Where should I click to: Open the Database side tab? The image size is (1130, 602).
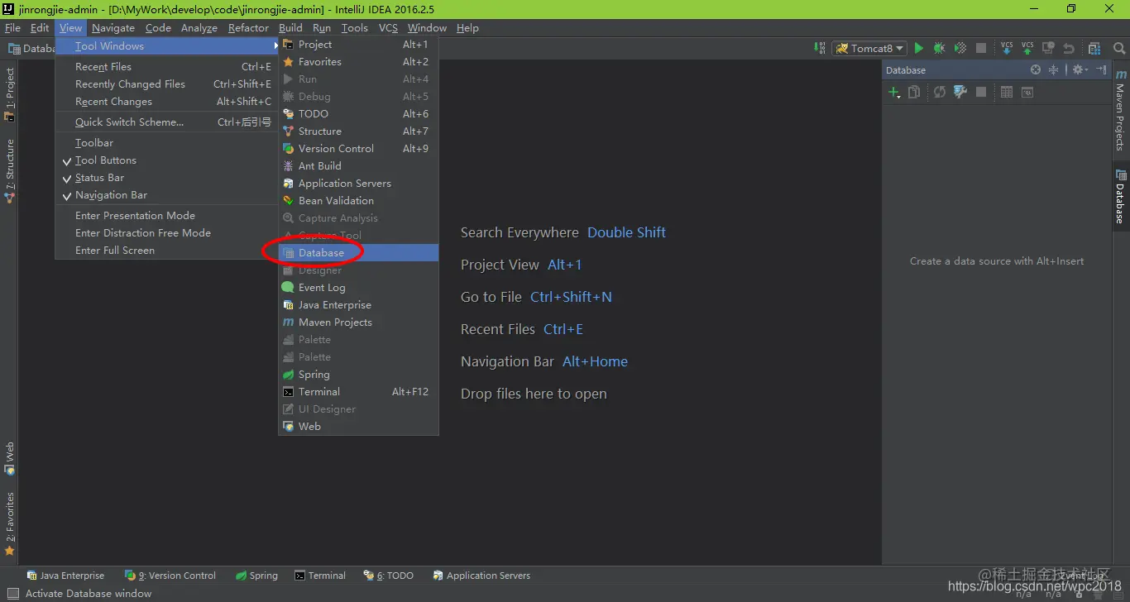[x=1120, y=197]
